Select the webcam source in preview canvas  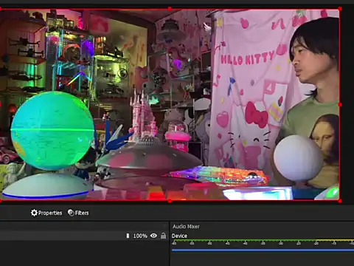[170, 105]
